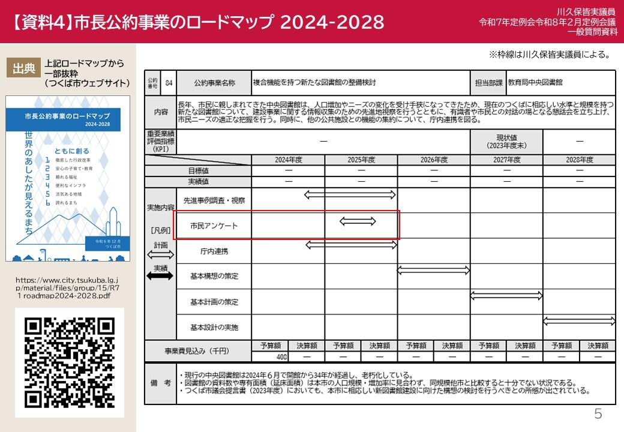Screen dimensions: 624x432
Task: Click the white double arrow planned legend icon
Action: [x=160, y=255]
